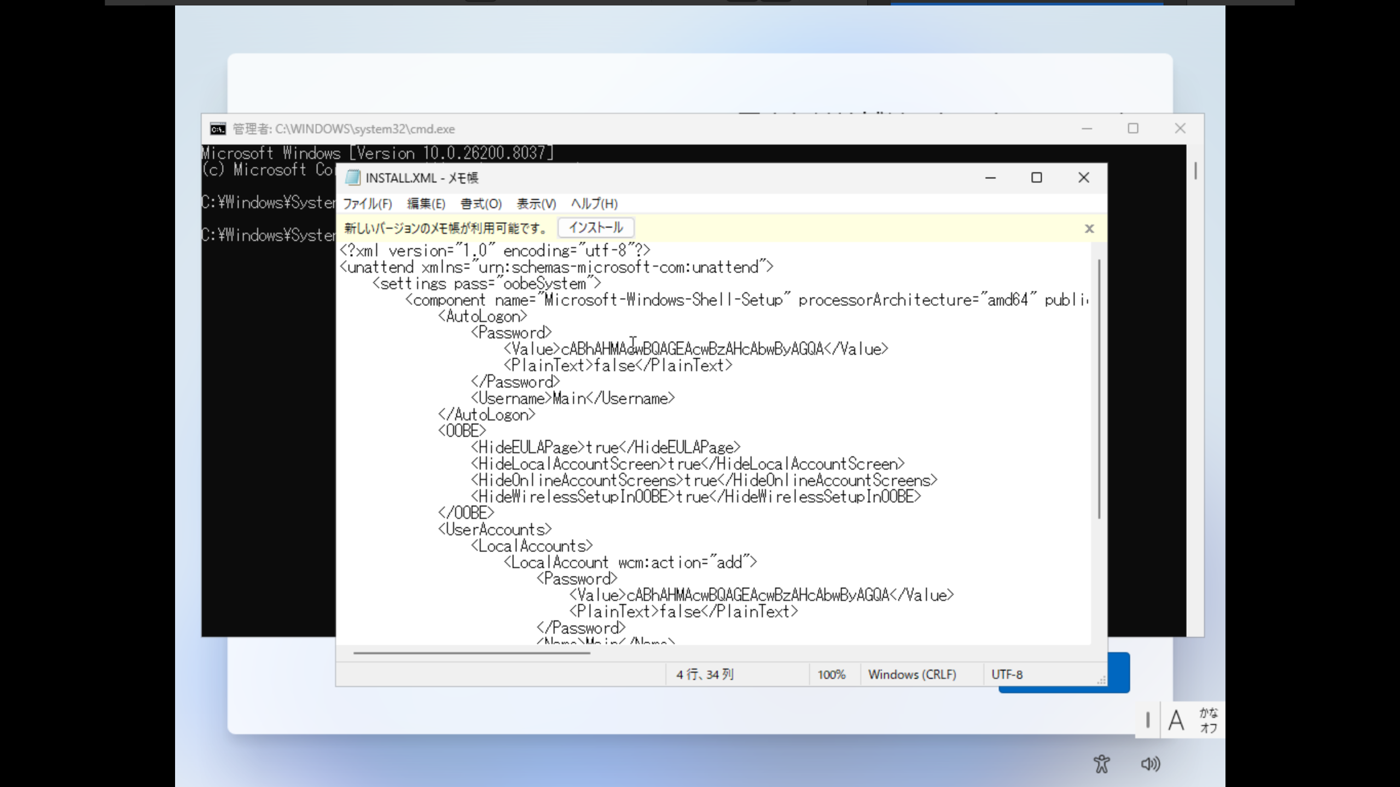The image size is (1400, 787).
Task: Click the closing </AutoLogon> tag line
Action: coord(487,415)
